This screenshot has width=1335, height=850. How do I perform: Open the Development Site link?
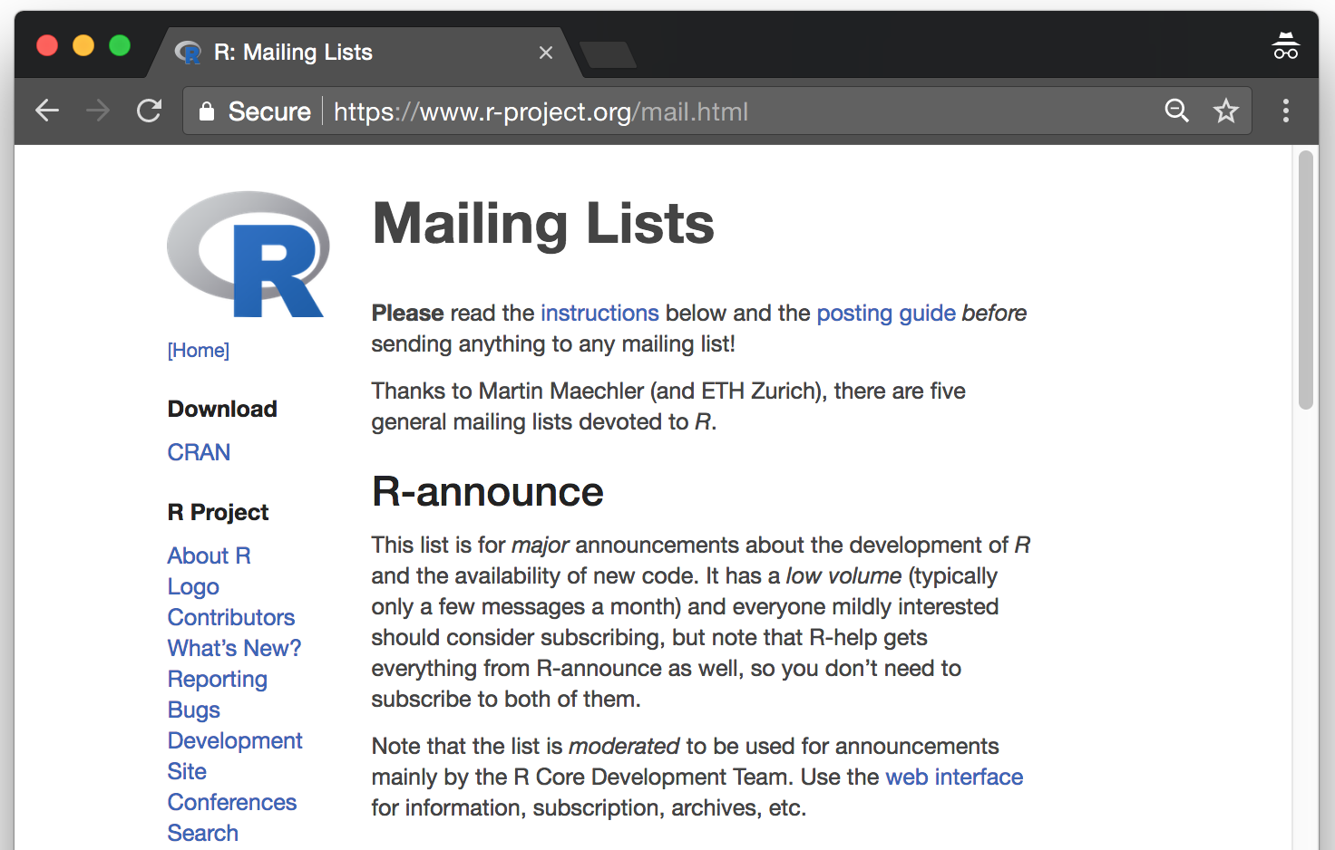[235, 756]
